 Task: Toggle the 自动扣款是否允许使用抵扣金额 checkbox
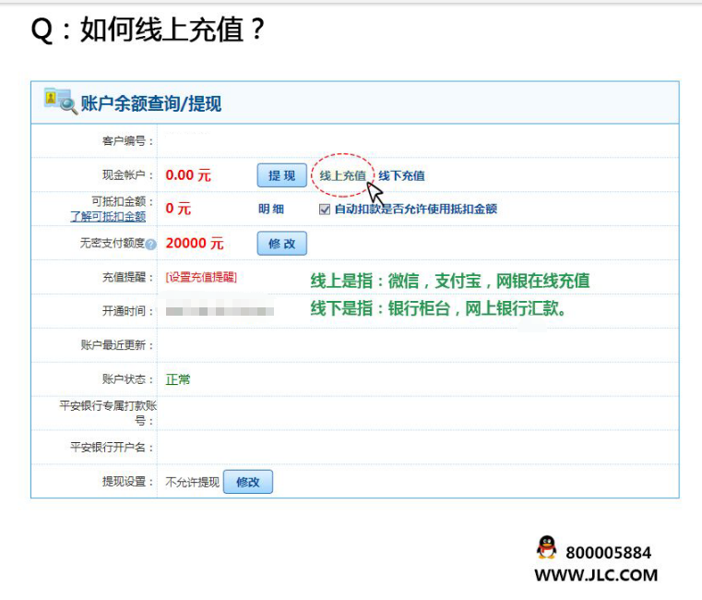pyautogui.click(x=325, y=210)
